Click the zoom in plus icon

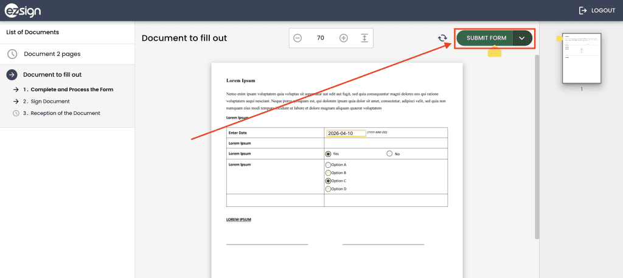[x=344, y=38]
